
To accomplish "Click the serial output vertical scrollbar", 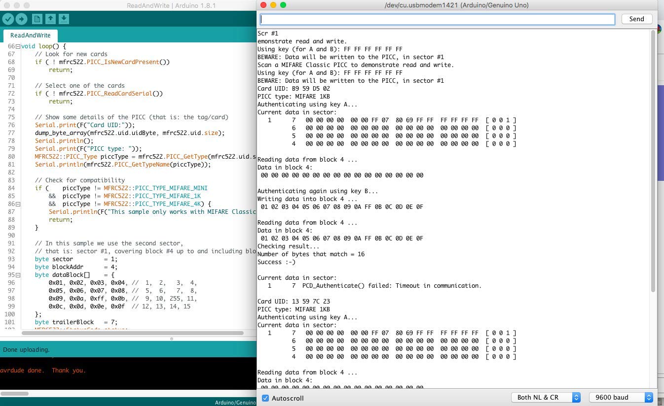I will [653, 160].
